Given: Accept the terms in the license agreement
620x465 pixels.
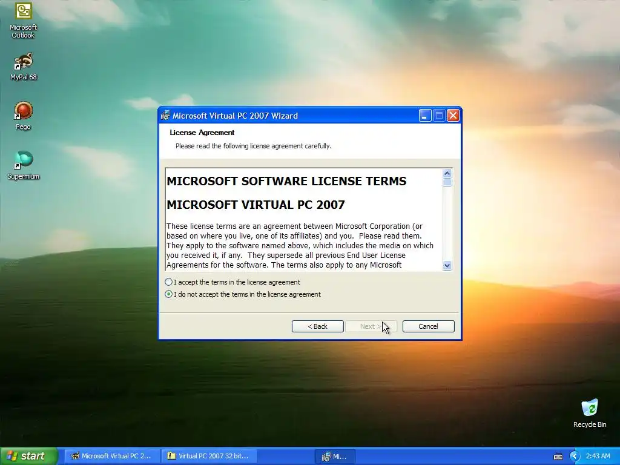Looking at the screenshot, I should (x=232, y=282).
